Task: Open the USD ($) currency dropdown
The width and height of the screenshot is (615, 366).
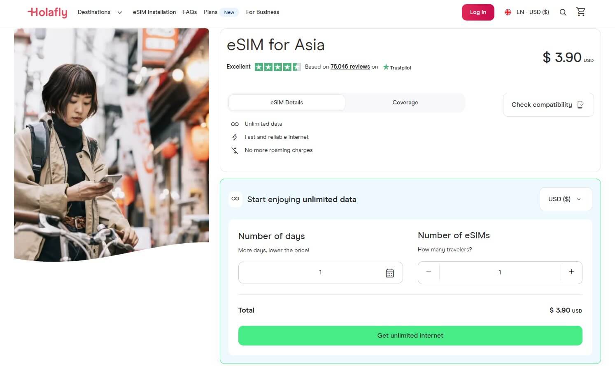Action: (566, 199)
